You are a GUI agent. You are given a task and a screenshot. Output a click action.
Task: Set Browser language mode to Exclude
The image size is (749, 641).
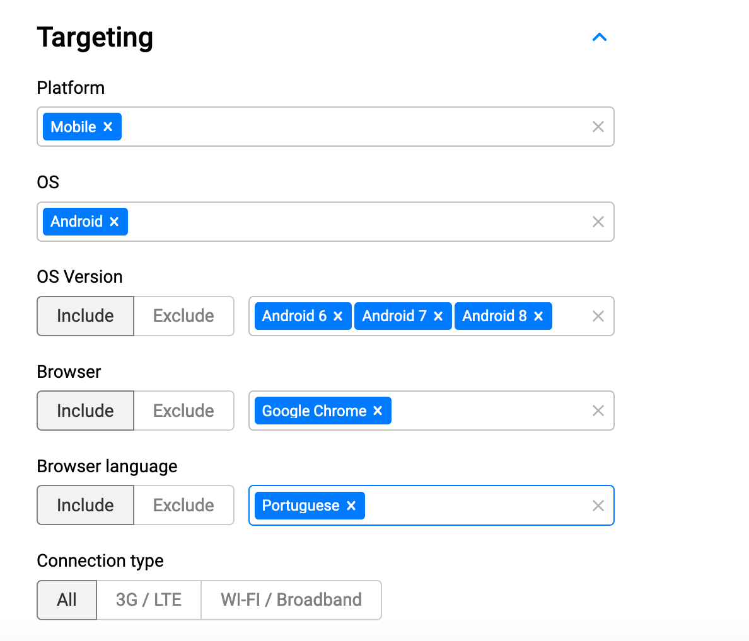(183, 506)
